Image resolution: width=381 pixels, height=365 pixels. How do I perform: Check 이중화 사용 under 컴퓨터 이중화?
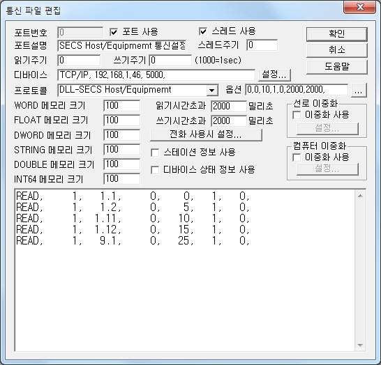click(x=297, y=157)
